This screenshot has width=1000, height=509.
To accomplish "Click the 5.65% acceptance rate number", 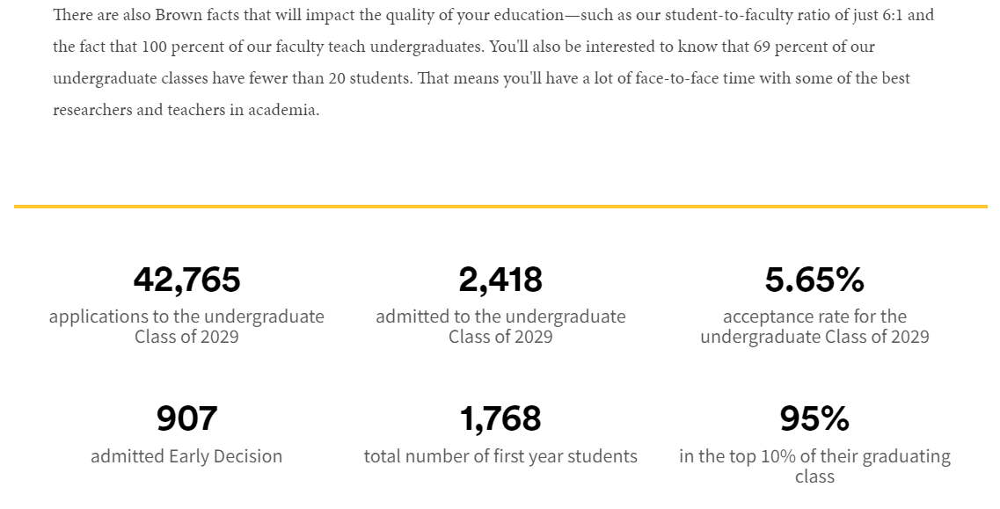I will tap(814, 280).
